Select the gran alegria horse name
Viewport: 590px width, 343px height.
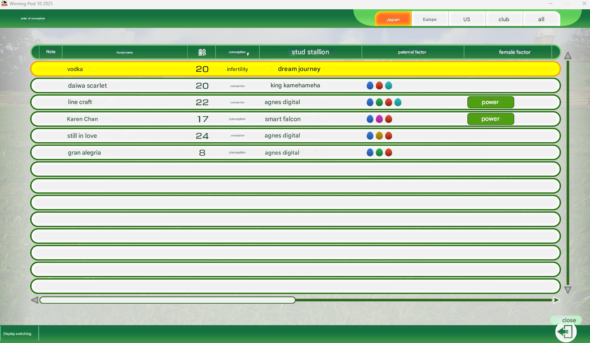pos(84,152)
